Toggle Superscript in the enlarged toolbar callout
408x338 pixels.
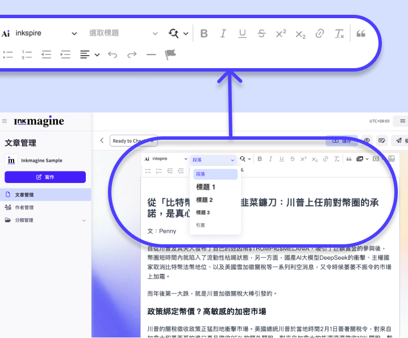pos(281,34)
